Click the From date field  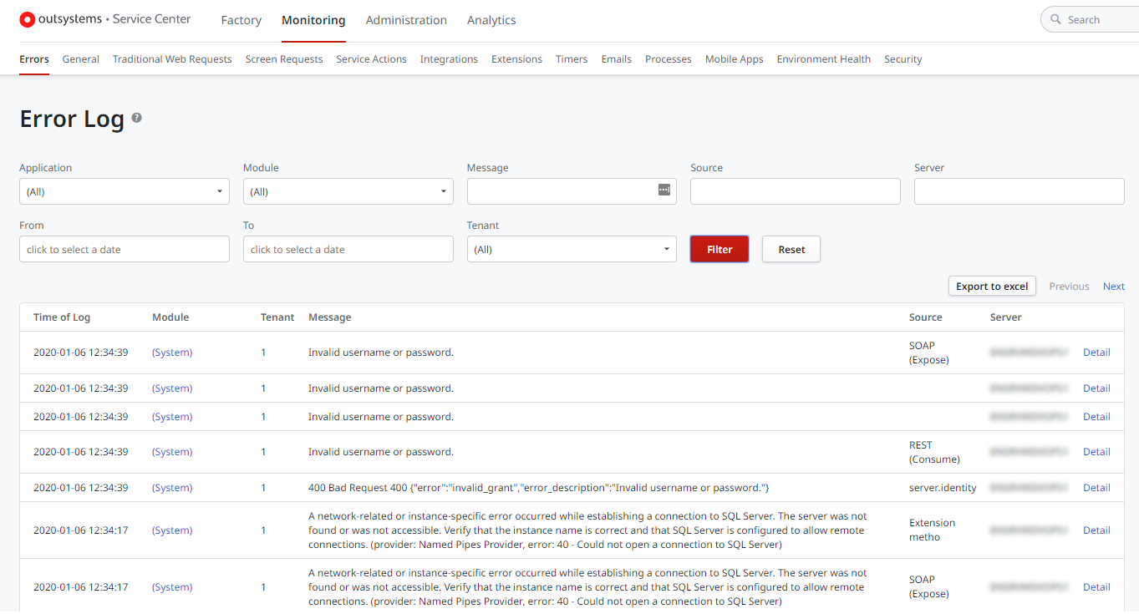coord(124,248)
